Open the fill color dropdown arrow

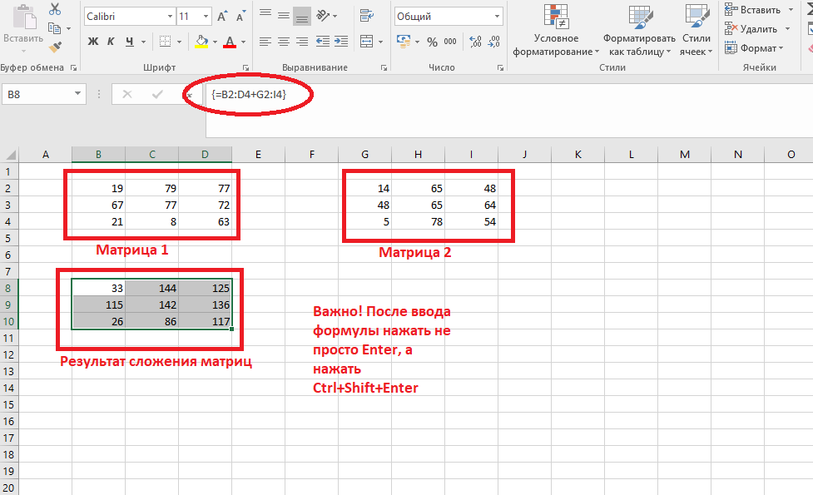215,42
